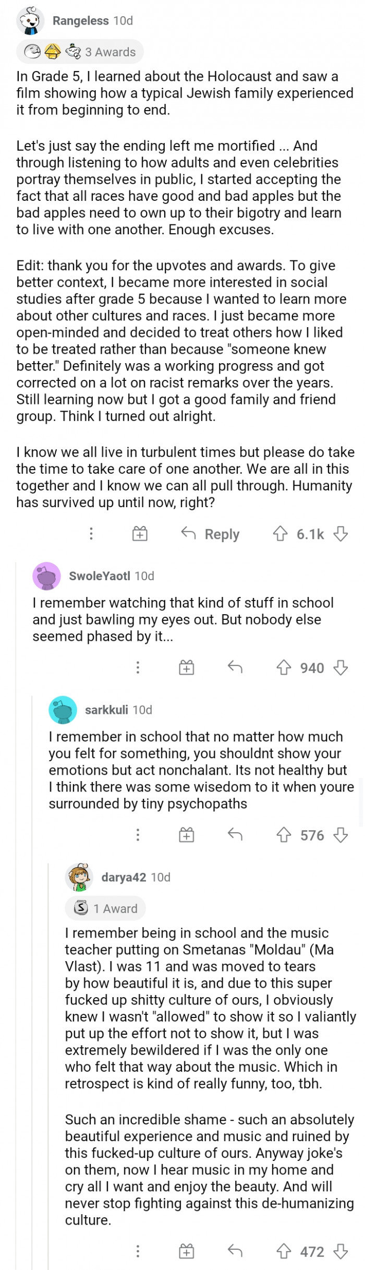Viewport: 365px width, 1270px height.
Task: Visit sarkkuli's user profile
Action: coord(106,710)
